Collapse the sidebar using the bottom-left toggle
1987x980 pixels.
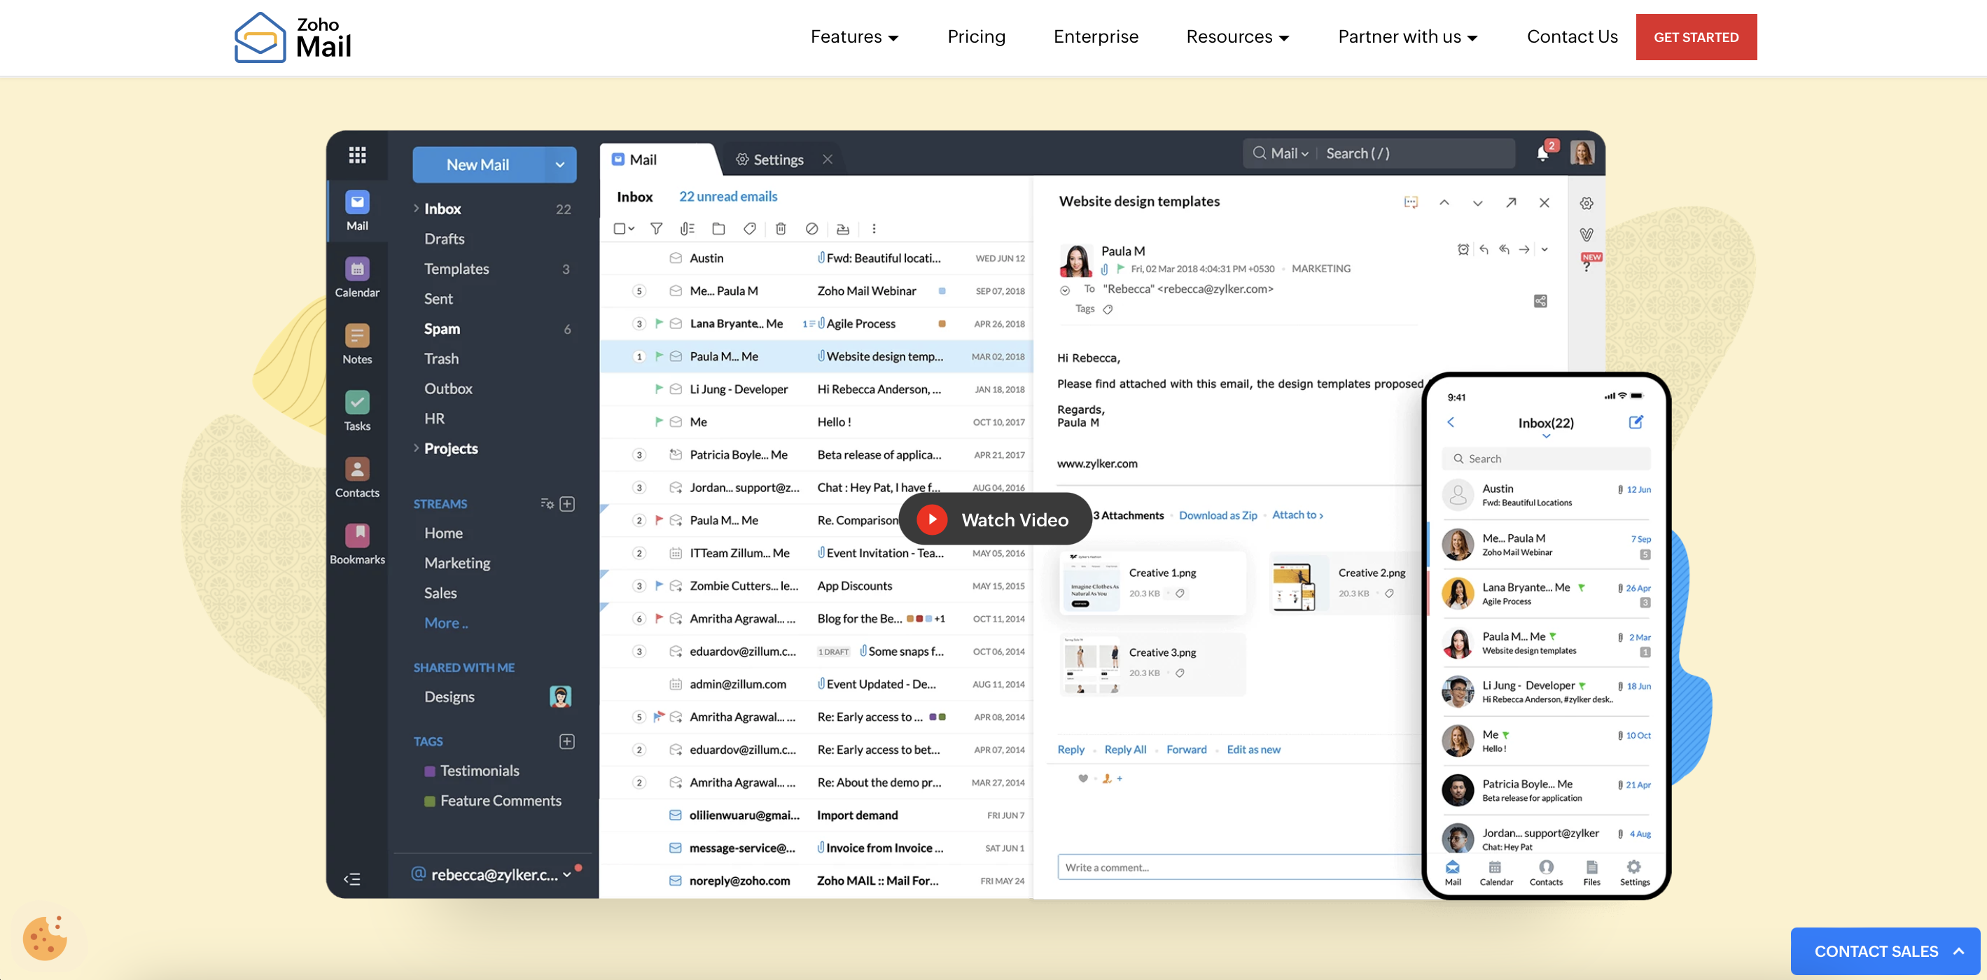[351, 879]
